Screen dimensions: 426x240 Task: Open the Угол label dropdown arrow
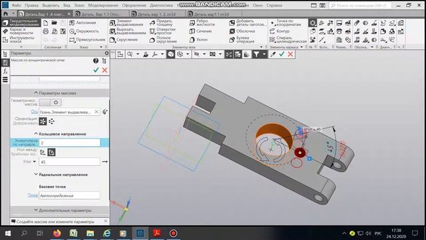tap(35, 161)
